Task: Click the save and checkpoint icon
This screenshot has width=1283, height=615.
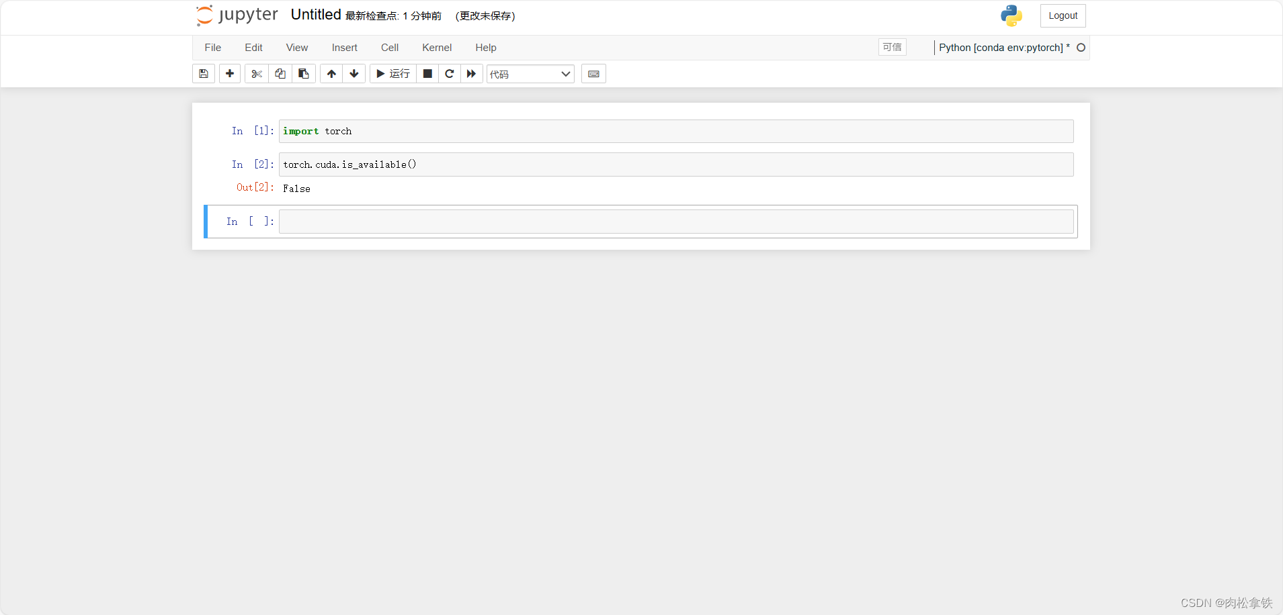Action: click(x=204, y=74)
